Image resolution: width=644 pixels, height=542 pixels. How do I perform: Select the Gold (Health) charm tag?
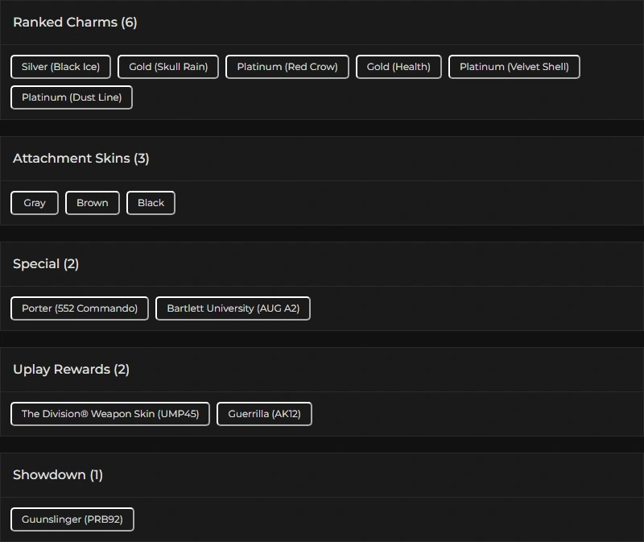tap(398, 67)
